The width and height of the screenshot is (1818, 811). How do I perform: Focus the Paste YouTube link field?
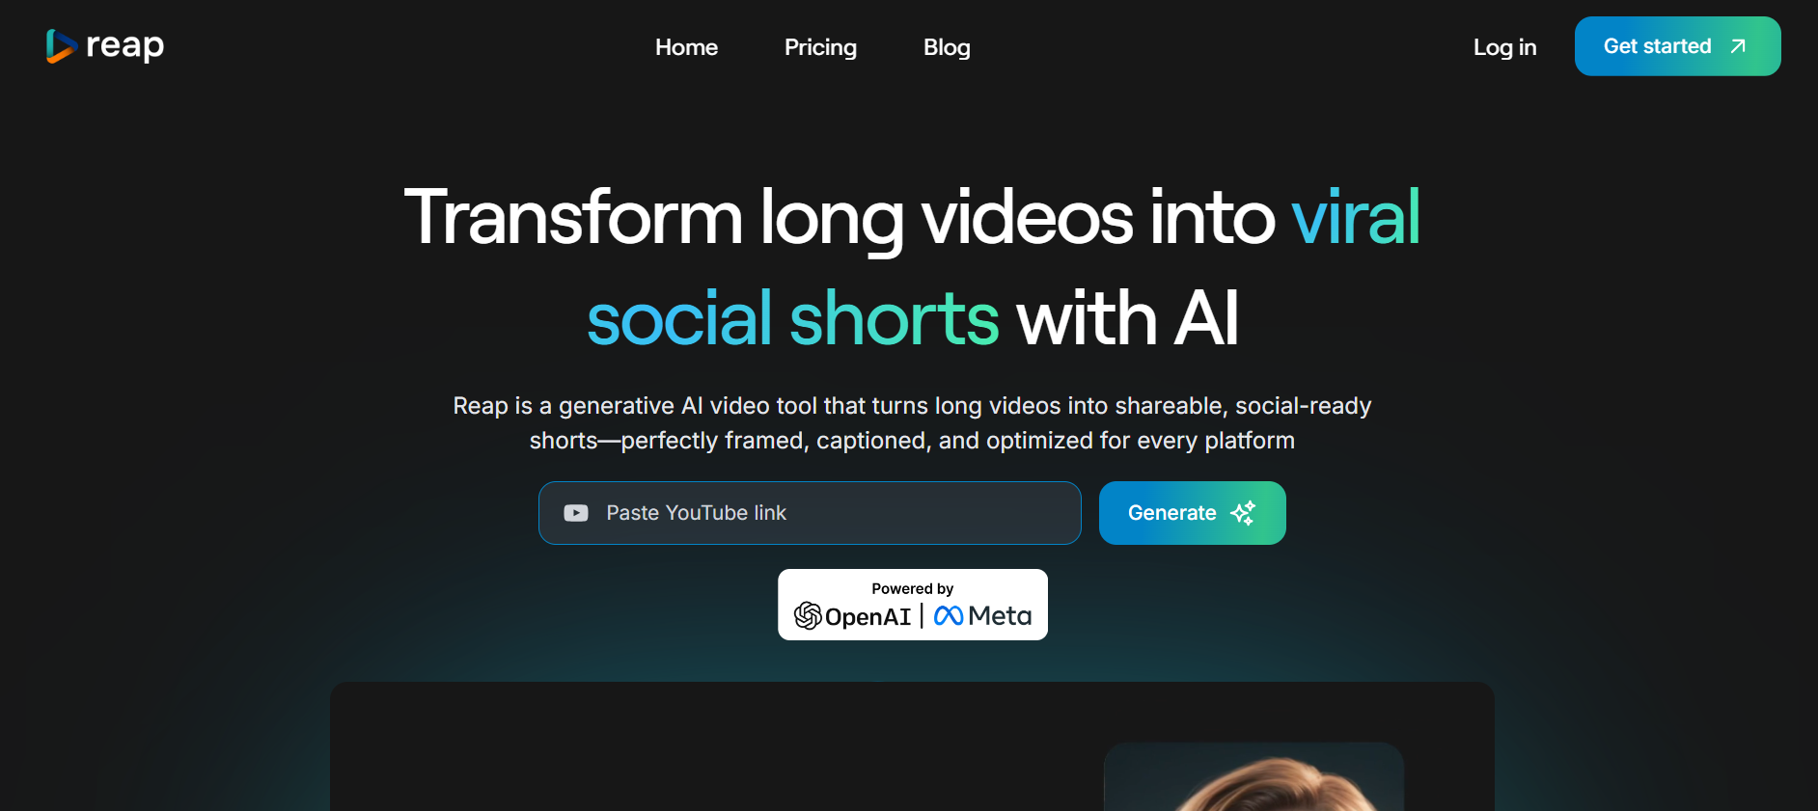810,513
